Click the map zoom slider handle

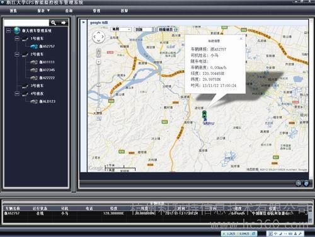pos(98,85)
